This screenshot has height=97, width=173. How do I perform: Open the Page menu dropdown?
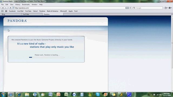pyautogui.click(x=166, y=8)
